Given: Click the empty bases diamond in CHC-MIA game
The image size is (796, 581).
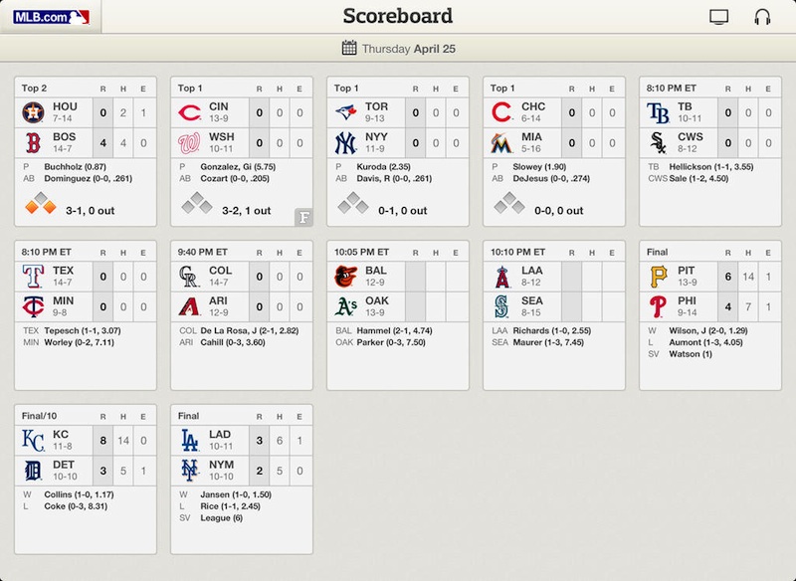Looking at the screenshot, I should point(509,203).
